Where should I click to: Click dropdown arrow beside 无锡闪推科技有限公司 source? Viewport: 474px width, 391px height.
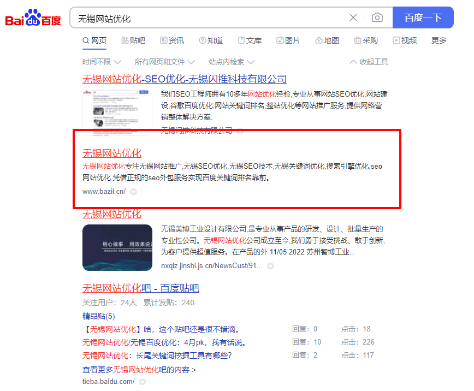[x=240, y=131]
